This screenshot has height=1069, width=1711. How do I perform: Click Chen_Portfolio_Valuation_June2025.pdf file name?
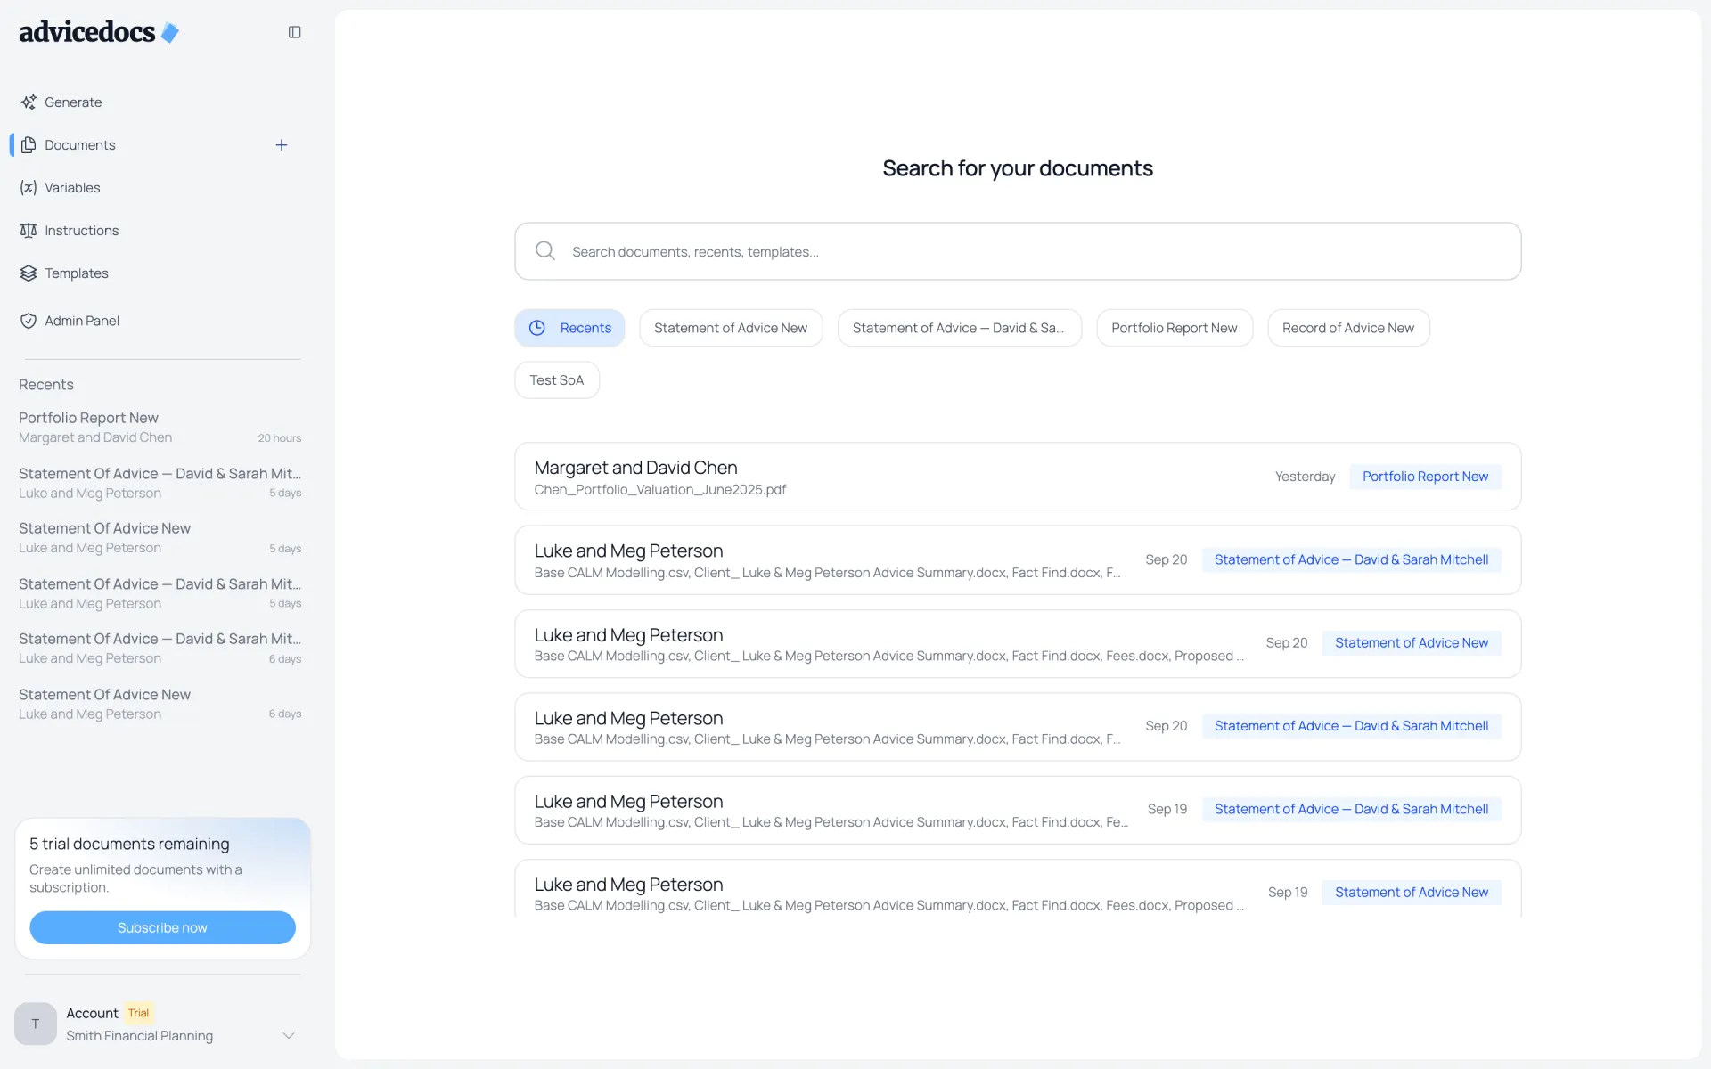[x=660, y=490]
